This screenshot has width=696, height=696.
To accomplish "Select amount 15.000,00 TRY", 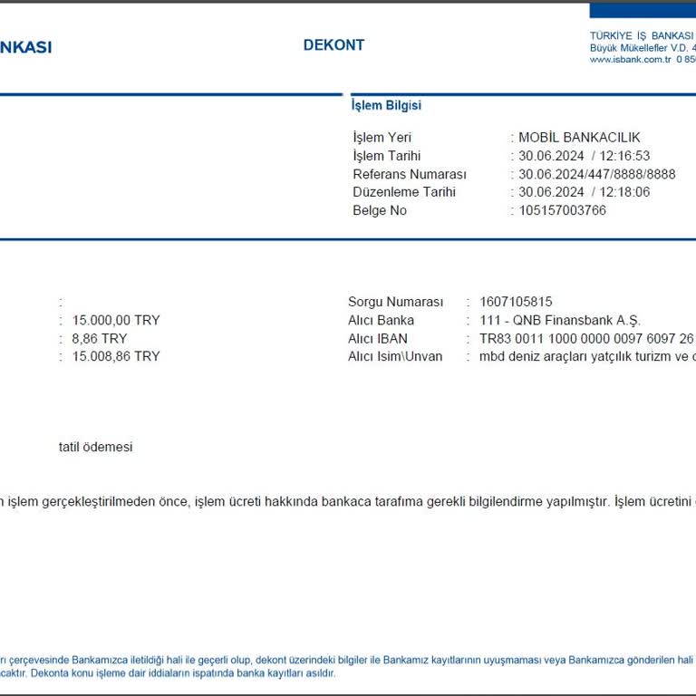I will (x=116, y=320).
